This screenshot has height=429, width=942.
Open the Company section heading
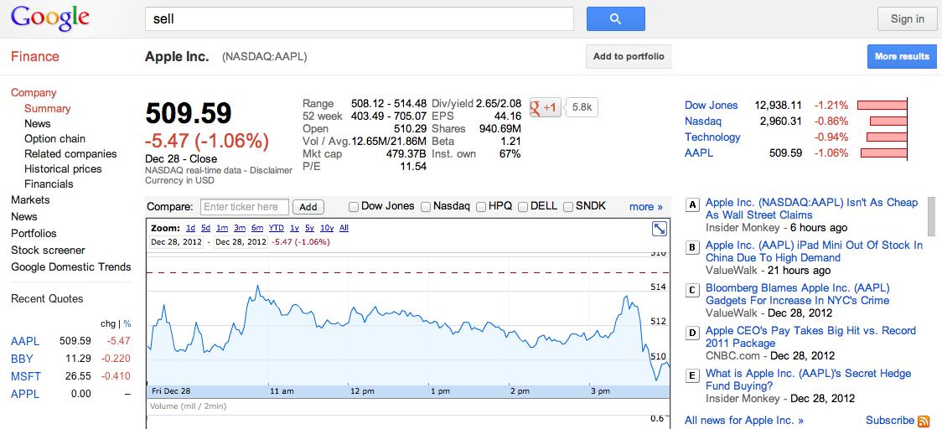pyautogui.click(x=34, y=92)
